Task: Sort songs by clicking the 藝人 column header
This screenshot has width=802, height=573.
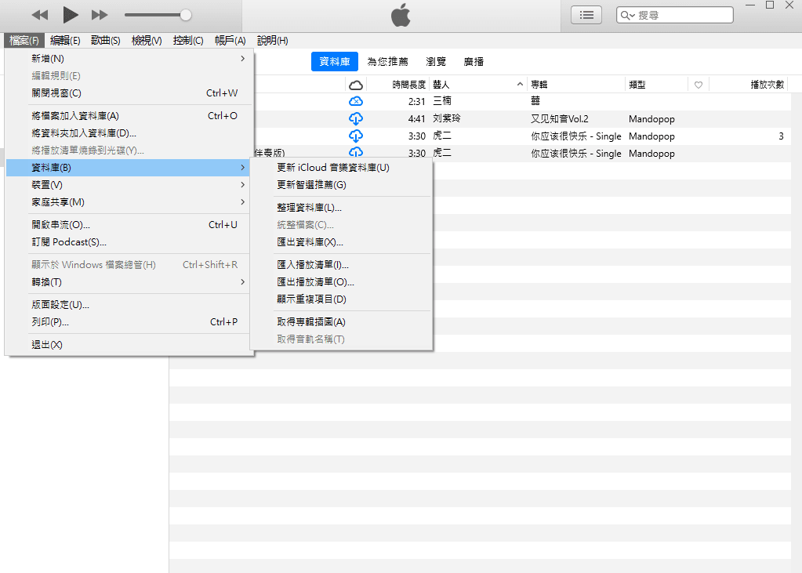Action: [442, 84]
